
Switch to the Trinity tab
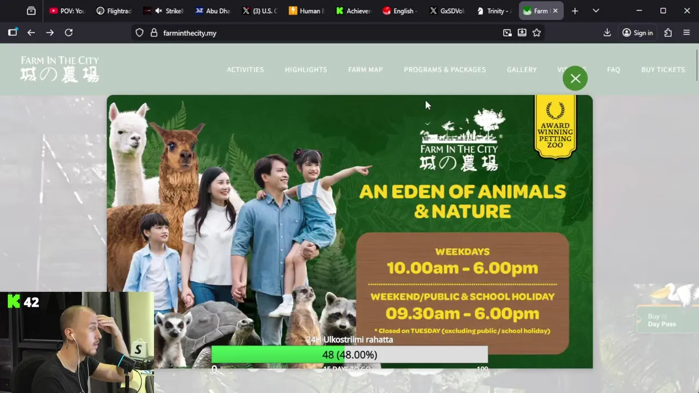pyautogui.click(x=494, y=11)
